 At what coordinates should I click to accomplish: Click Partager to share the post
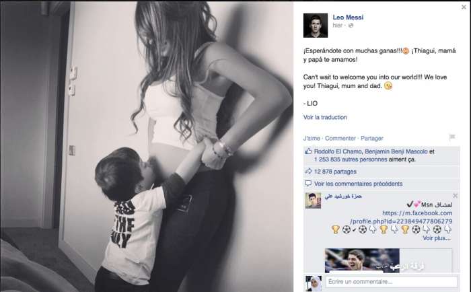coord(372,138)
